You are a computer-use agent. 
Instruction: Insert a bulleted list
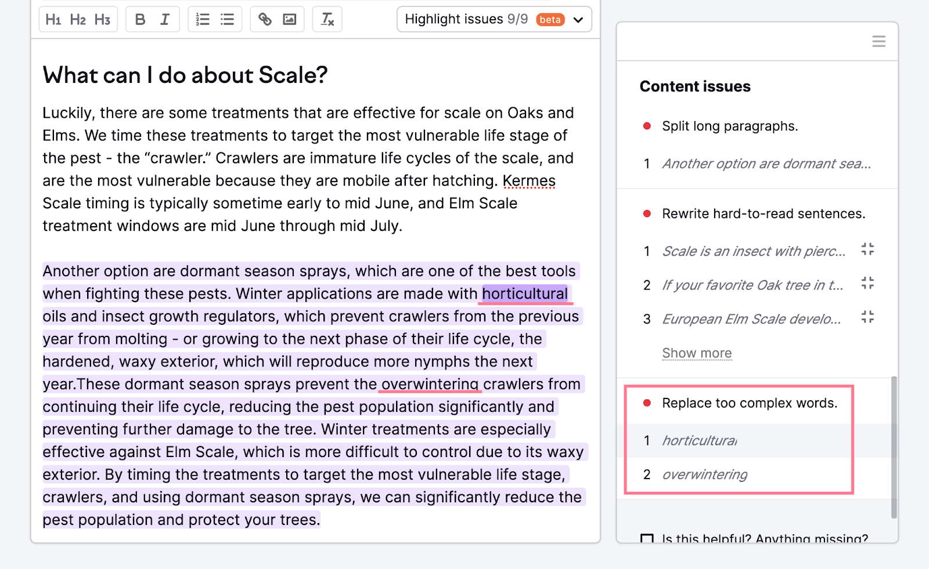pyautogui.click(x=227, y=20)
